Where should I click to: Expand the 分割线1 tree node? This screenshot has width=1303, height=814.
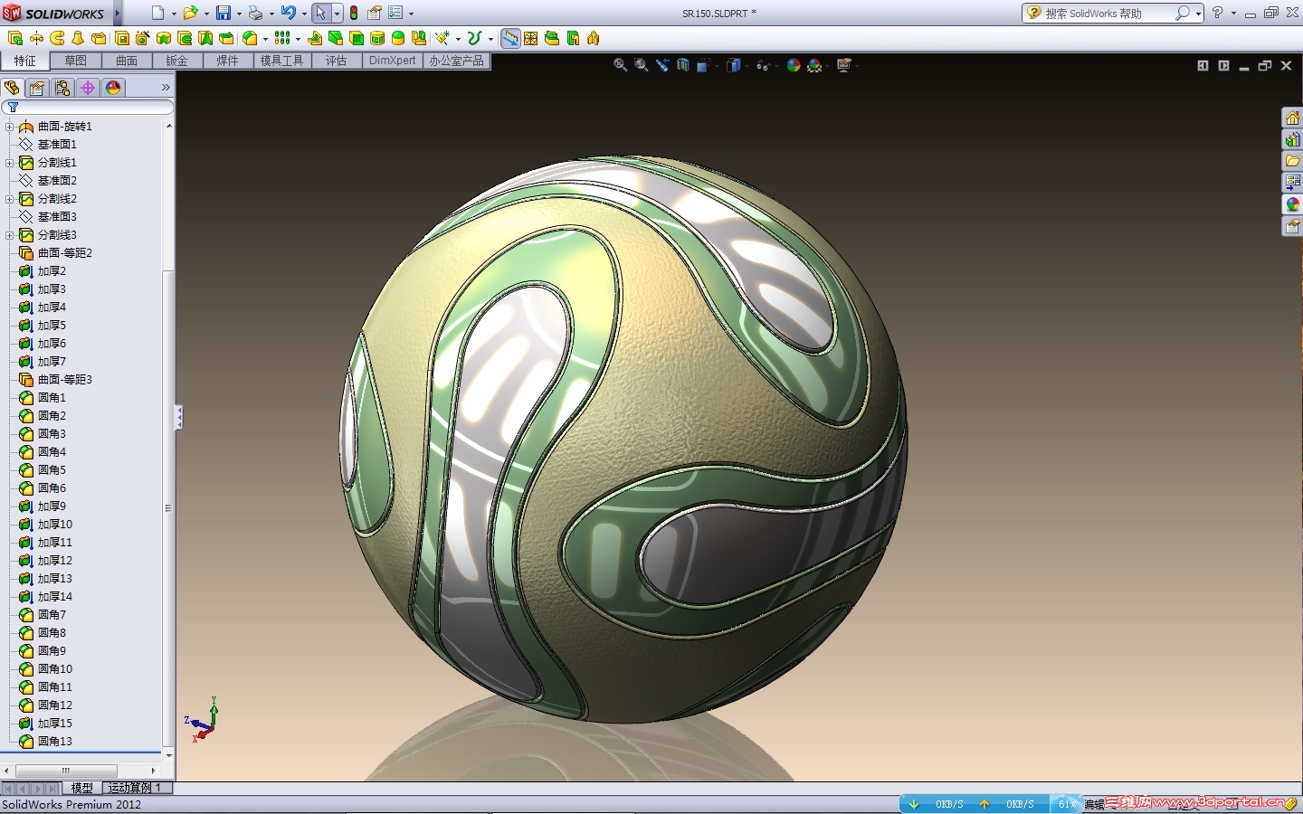pyautogui.click(x=9, y=163)
